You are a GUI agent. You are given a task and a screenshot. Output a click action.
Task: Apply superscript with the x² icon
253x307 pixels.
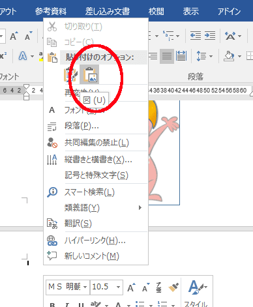point(3,56)
